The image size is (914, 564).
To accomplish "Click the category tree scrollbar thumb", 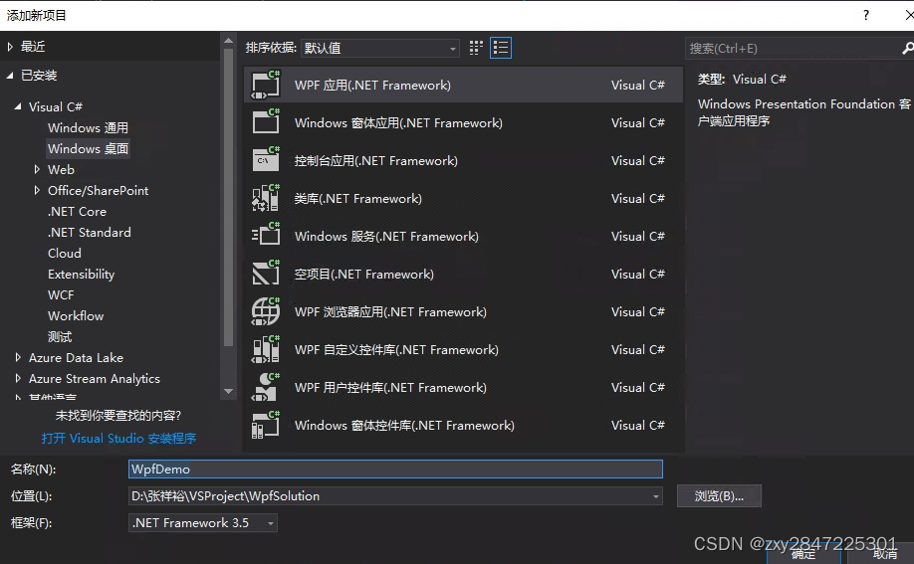I will pos(229,198).
